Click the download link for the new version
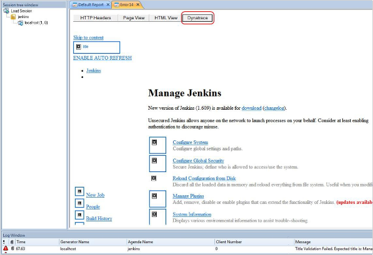Viewport: 373px width, 255px height. coord(251,108)
